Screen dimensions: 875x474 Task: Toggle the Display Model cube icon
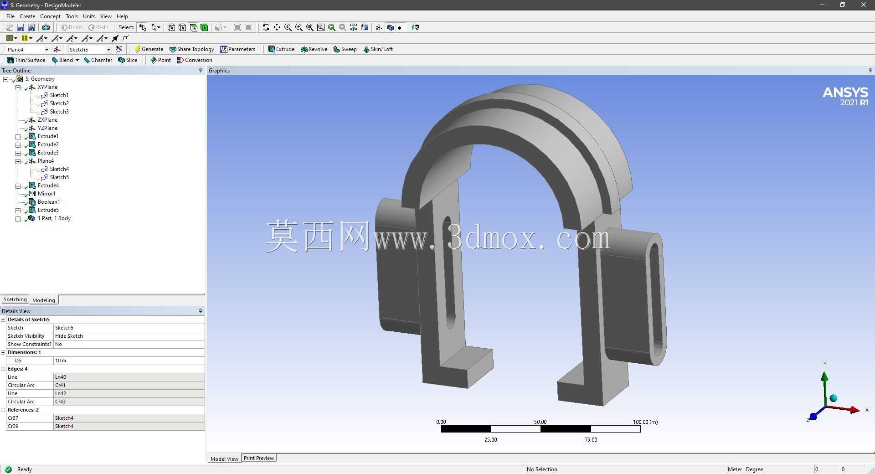tap(390, 27)
